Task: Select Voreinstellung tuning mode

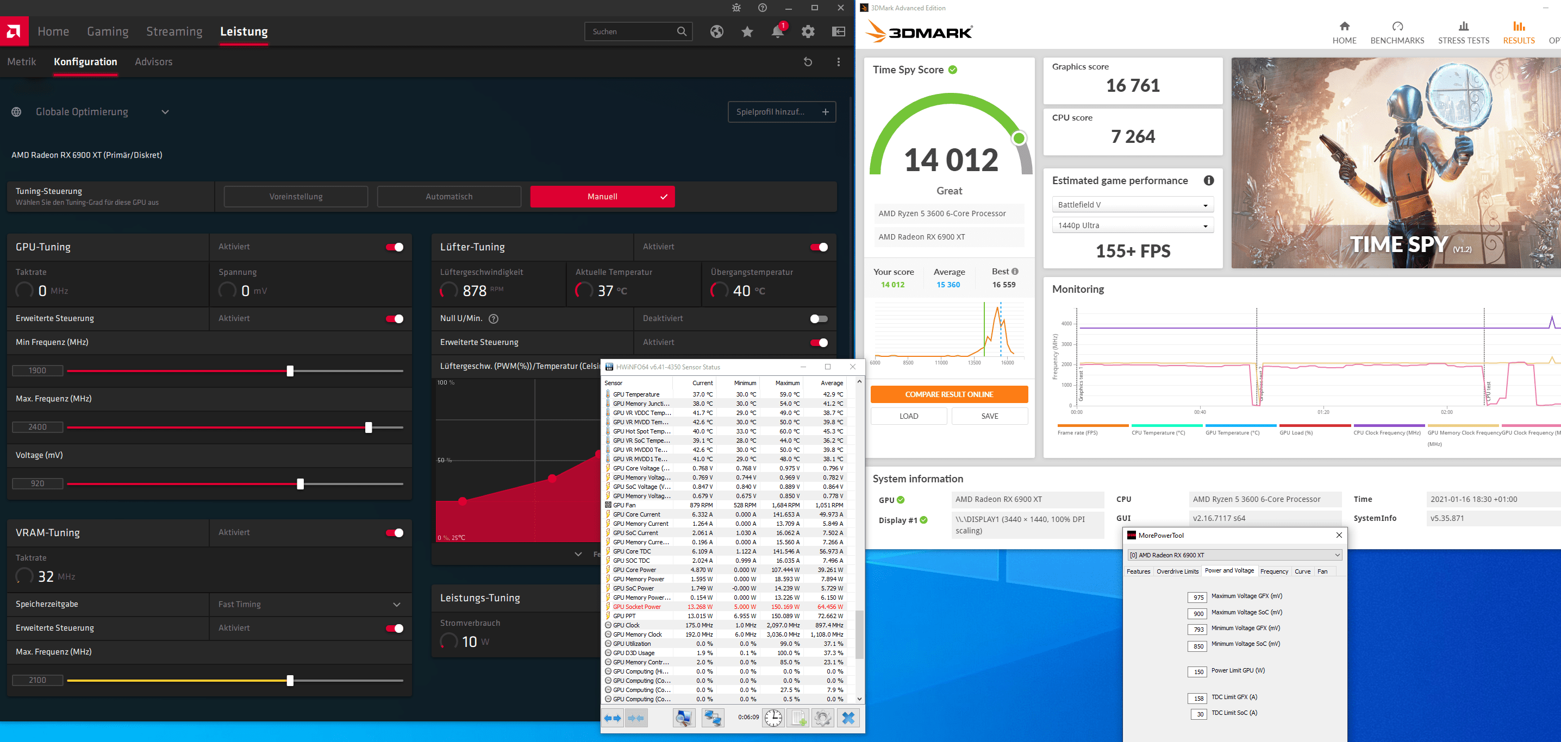Action: tap(296, 196)
